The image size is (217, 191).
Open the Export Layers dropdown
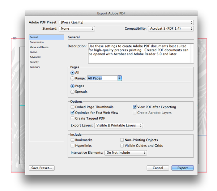[x=119, y=126]
